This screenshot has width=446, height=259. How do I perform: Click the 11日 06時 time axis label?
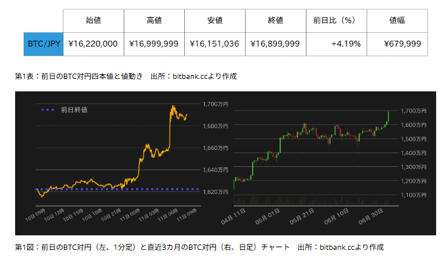click(x=168, y=215)
